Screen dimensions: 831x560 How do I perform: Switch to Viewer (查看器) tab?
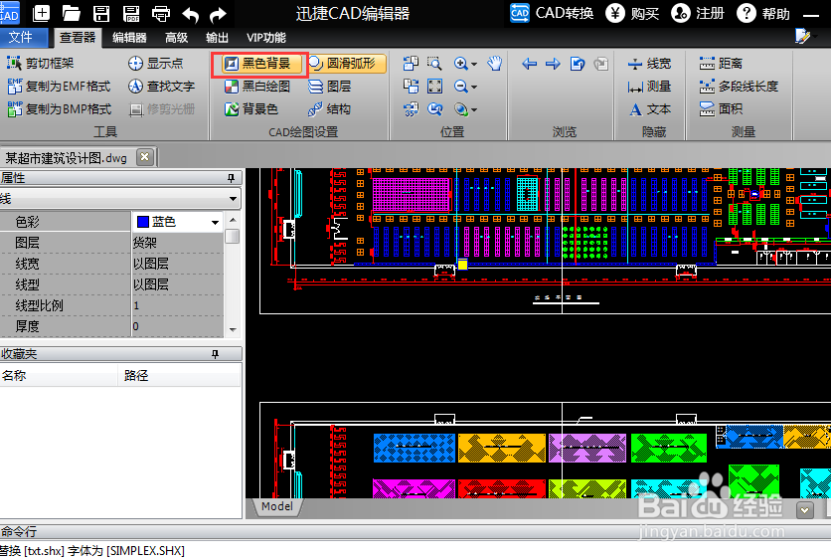(x=78, y=37)
